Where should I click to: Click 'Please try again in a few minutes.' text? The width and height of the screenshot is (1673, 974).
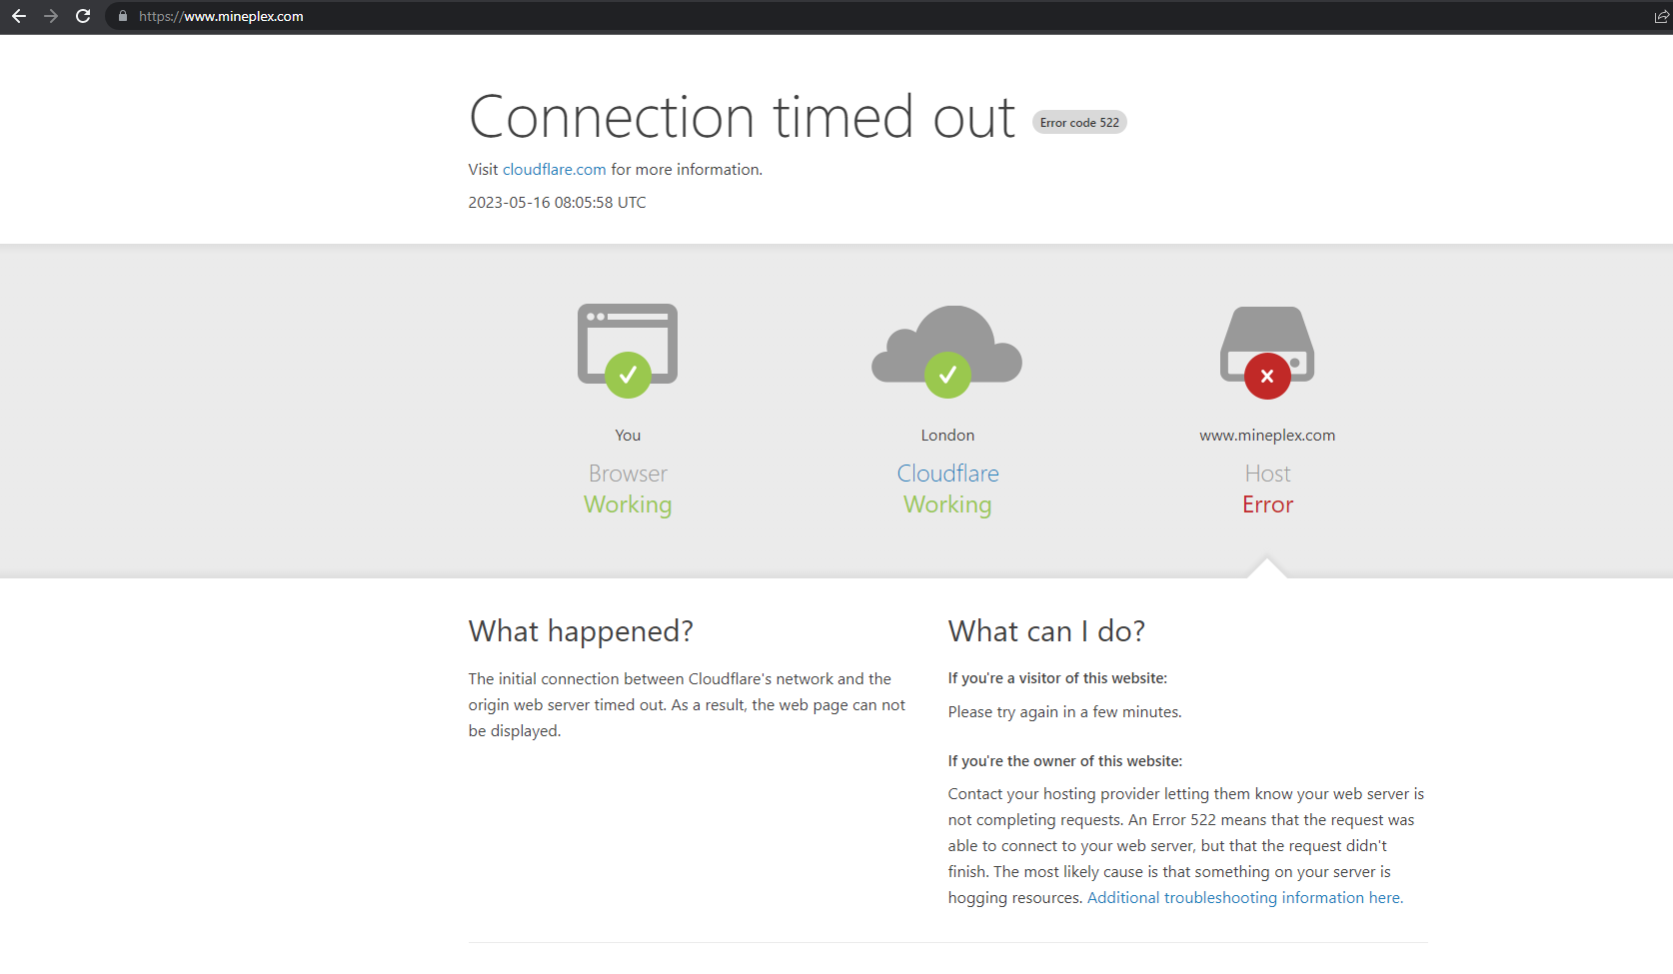click(1064, 712)
